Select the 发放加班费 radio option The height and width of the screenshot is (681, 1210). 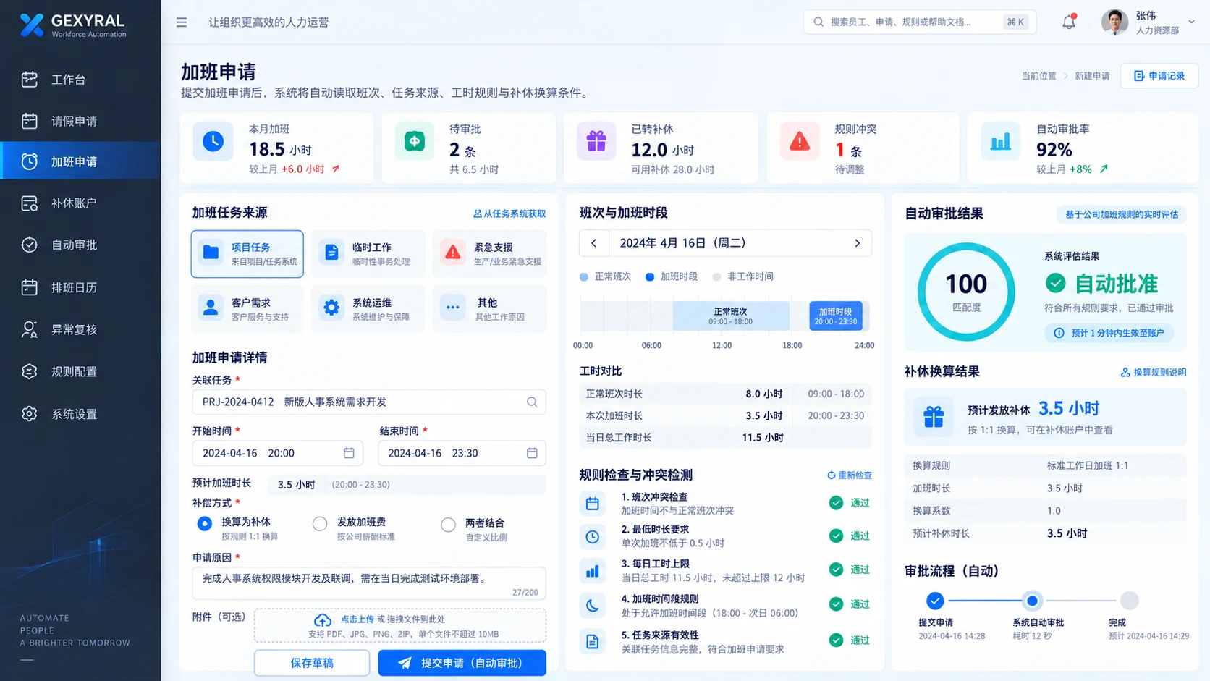pyautogui.click(x=320, y=524)
